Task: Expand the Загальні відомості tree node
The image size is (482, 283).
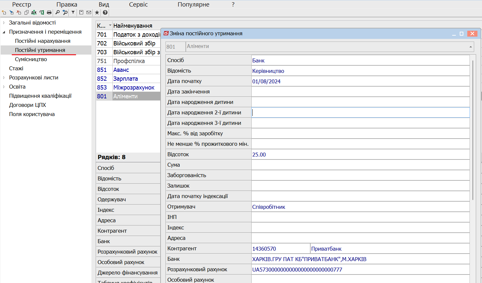Action: click(x=4, y=23)
